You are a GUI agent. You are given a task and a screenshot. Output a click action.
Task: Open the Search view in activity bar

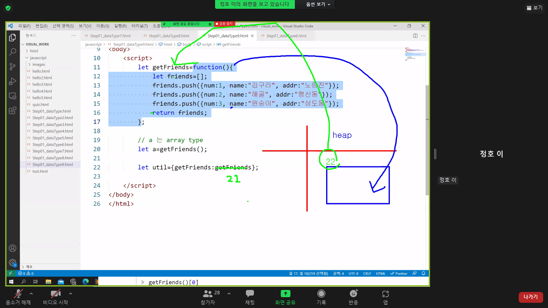click(12, 52)
